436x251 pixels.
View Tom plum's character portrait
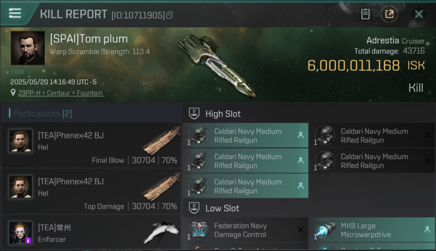28,48
